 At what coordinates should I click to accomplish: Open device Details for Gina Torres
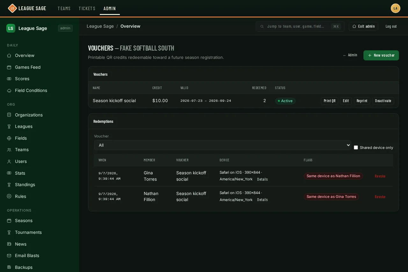[262, 179]
